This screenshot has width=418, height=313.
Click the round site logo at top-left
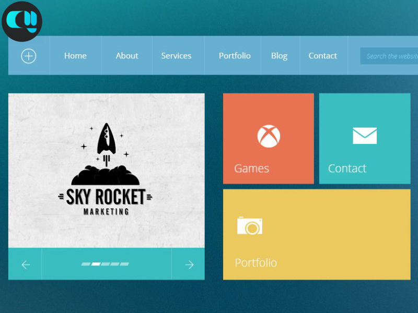point(21,21)
